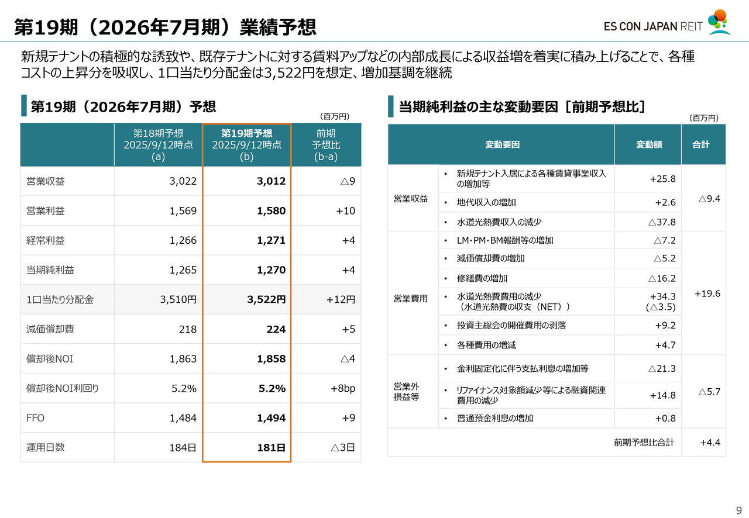
Task: Select factor 普通預金利息の増加
Action: coord(495,418)
